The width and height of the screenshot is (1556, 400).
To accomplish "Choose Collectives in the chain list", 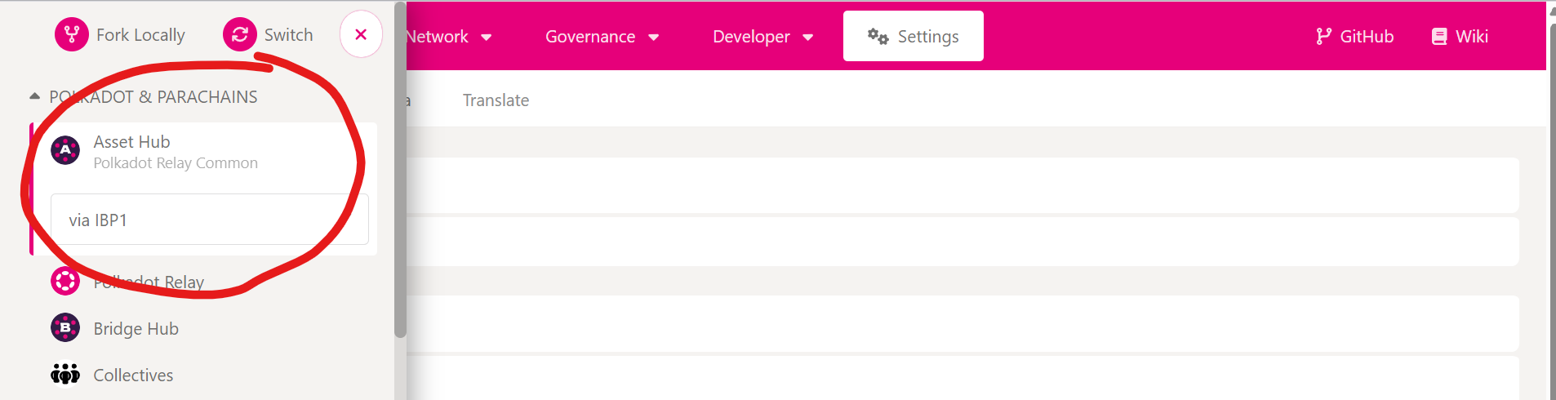I will [x=133, y=376].
